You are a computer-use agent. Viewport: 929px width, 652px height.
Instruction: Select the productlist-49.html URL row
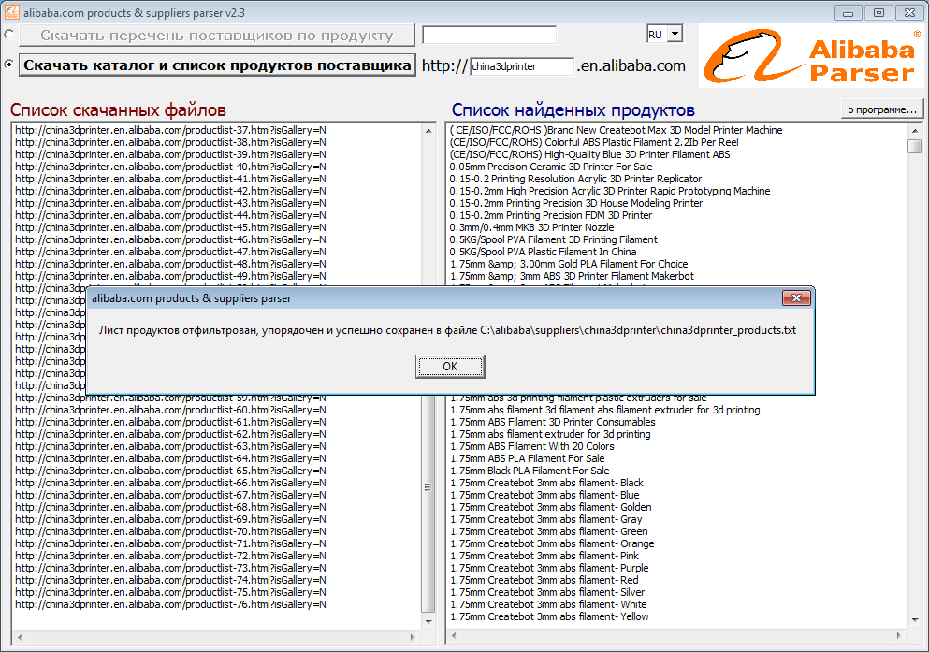tap(170, 276)
